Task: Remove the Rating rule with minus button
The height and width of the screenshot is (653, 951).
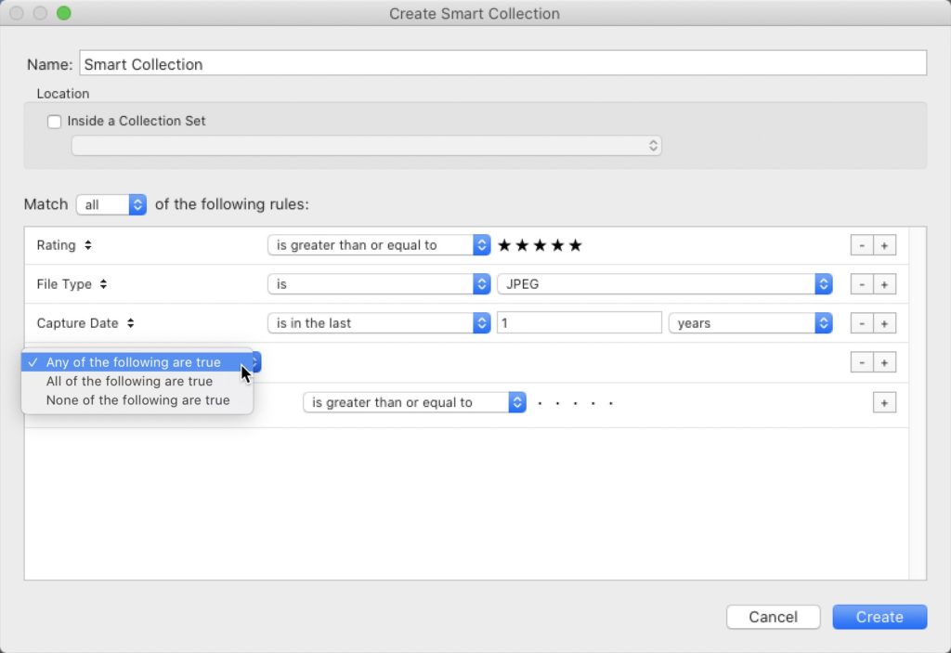Action: [861, 245]
